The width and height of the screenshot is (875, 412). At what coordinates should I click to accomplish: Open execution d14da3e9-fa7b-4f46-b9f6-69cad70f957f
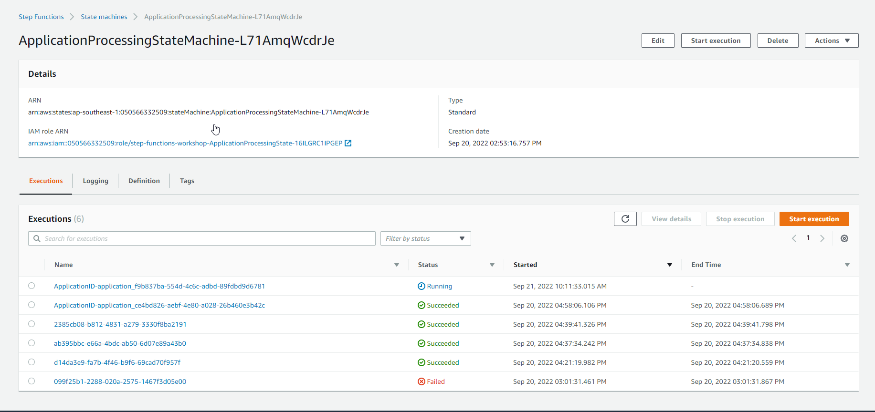pyautogui.click(x=117, y=362)
